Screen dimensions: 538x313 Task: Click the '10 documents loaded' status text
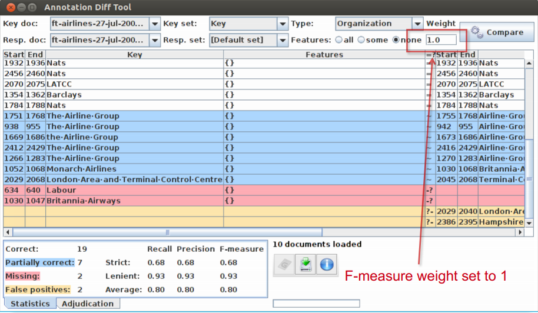pyautogui.click(x=317, y=244)
